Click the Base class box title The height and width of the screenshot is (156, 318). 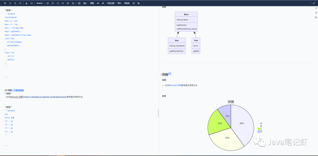(186, 15)
